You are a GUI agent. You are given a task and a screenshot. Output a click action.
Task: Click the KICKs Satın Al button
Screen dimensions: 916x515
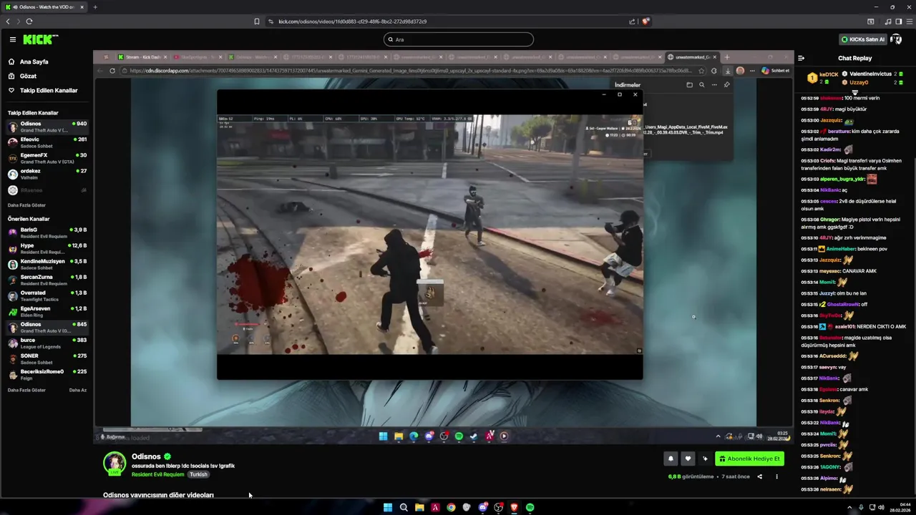[863, 39]
